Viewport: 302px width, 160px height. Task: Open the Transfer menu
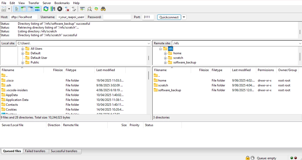(34, 3)
